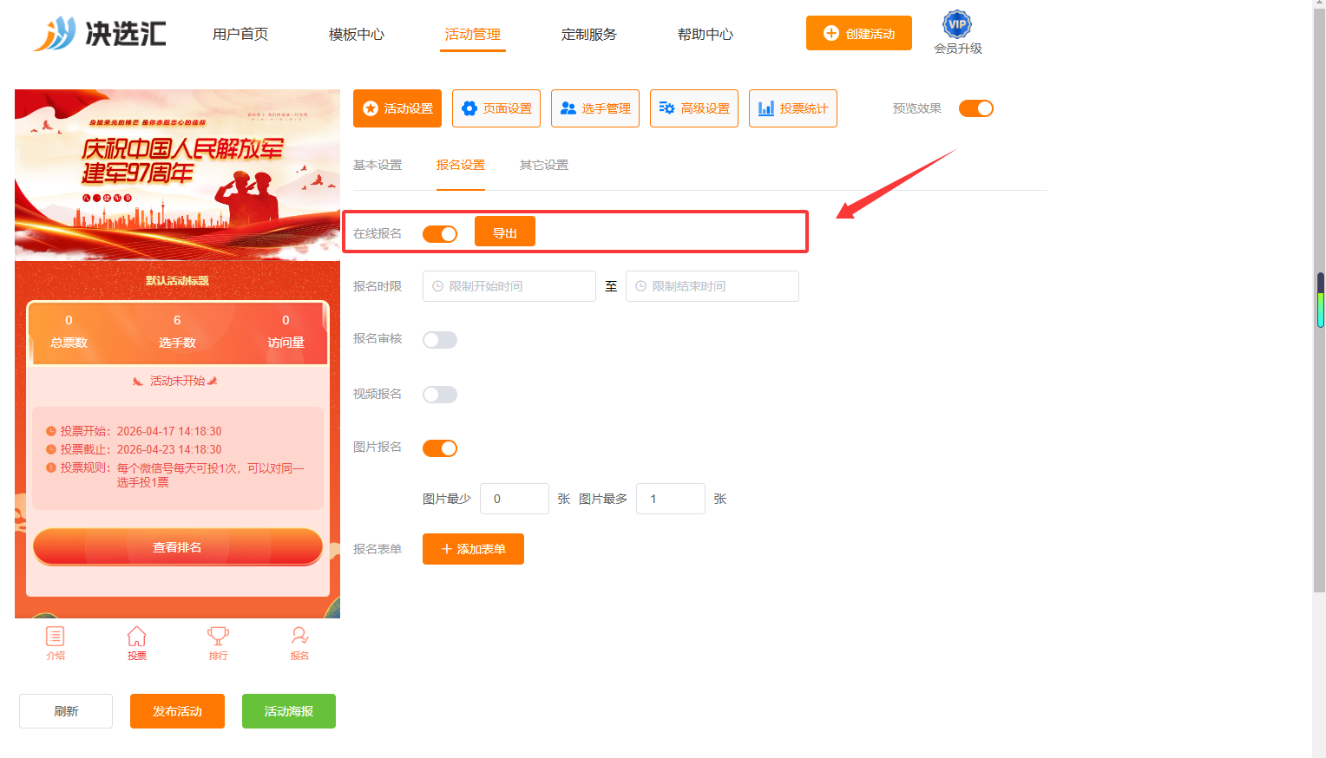Screen dimensions: 1326x758
Task: Switch to the 其它设置 tab
Action: 544,165
